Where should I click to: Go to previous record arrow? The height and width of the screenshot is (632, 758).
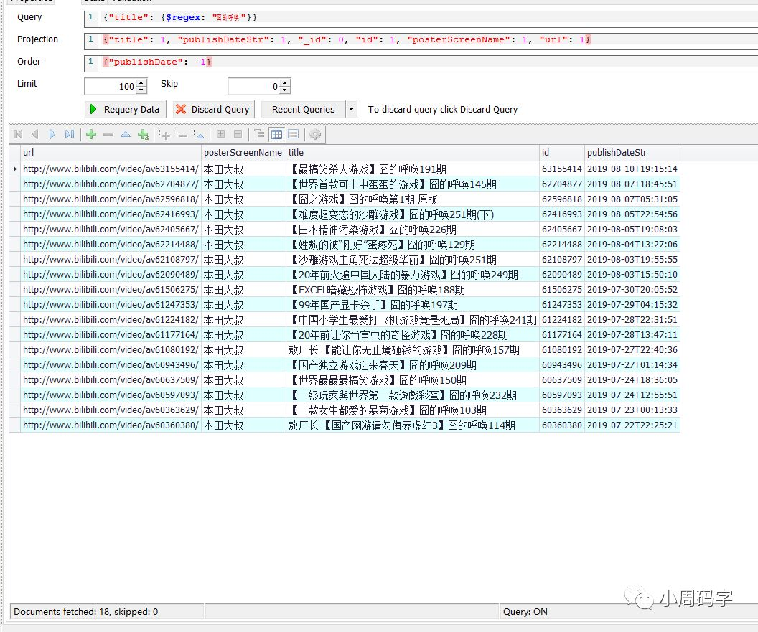(x=35, y=134)
